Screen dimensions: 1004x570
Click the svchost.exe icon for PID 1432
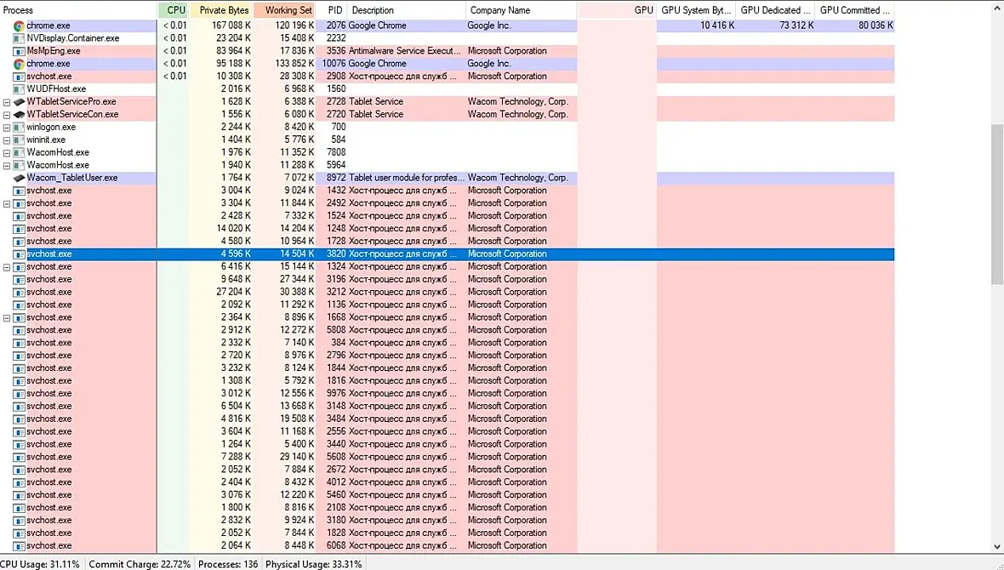tap(20, 191)
